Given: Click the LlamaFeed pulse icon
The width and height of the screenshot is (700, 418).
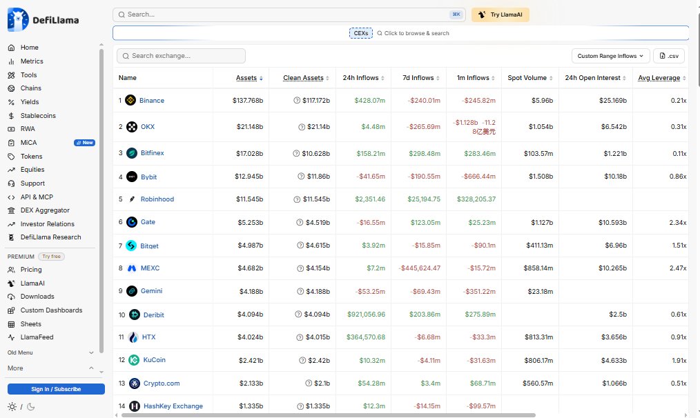Looking at the screenshot, I should (12, 337).
